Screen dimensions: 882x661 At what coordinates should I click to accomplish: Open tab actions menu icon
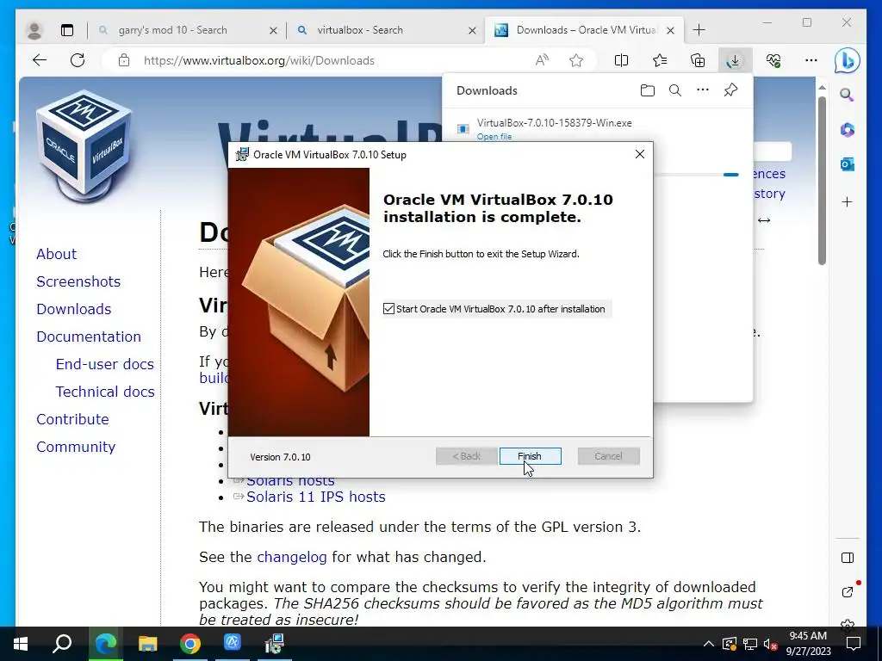pyautogui.click(x=67, y=30)
